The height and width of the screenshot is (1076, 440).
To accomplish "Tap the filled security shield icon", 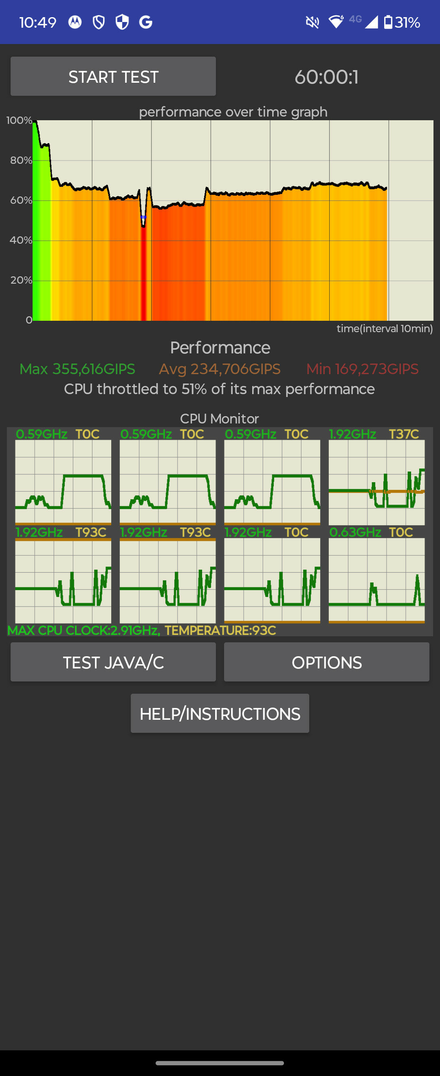I will tap(122, 22).
